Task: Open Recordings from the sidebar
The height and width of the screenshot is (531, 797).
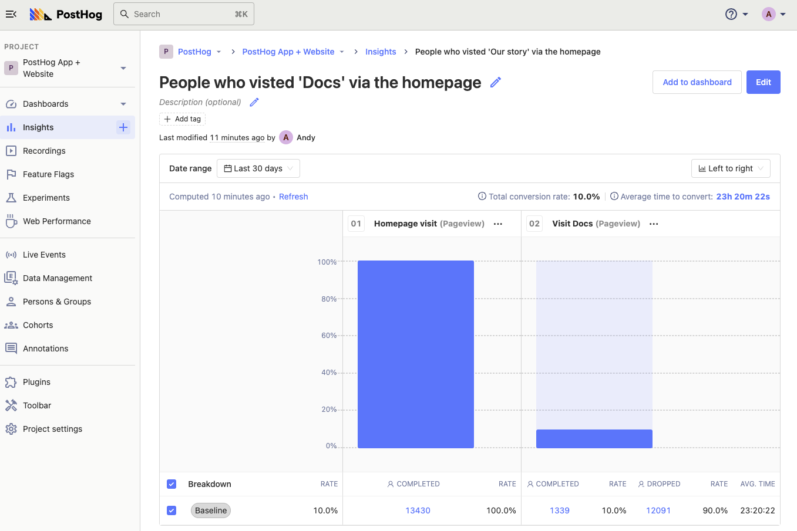Action: tap(44, 151)
